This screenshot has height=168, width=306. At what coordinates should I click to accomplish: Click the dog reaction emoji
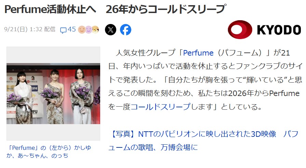tap(95, 29)
